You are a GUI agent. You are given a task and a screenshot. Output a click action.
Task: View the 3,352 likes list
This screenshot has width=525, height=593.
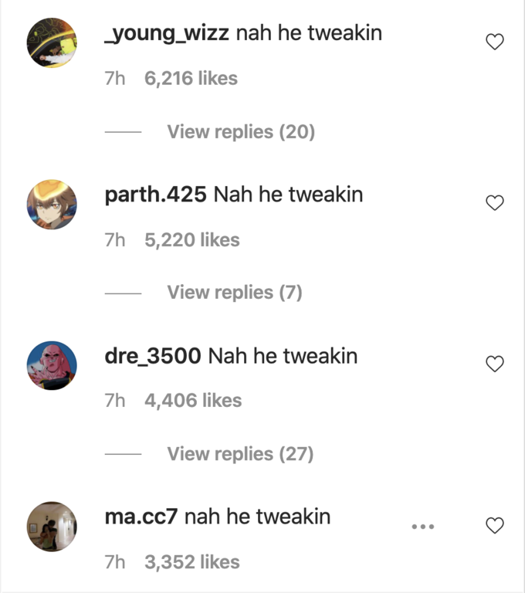tap(192, 562)
